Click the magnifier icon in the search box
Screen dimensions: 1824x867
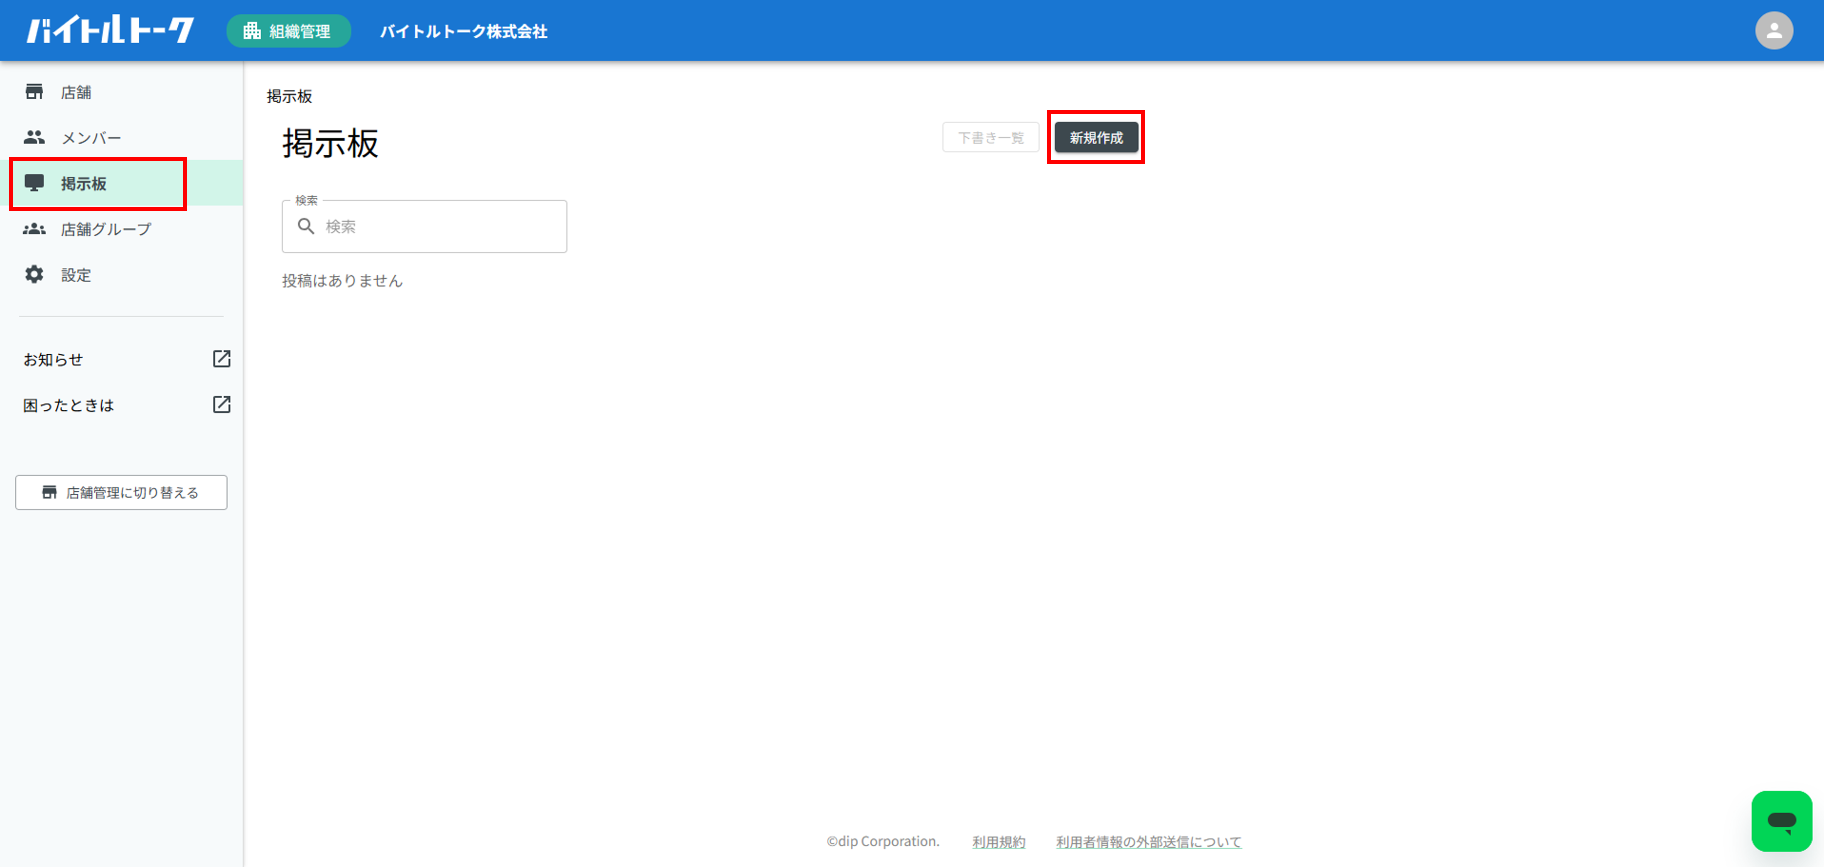click(306, 226)
